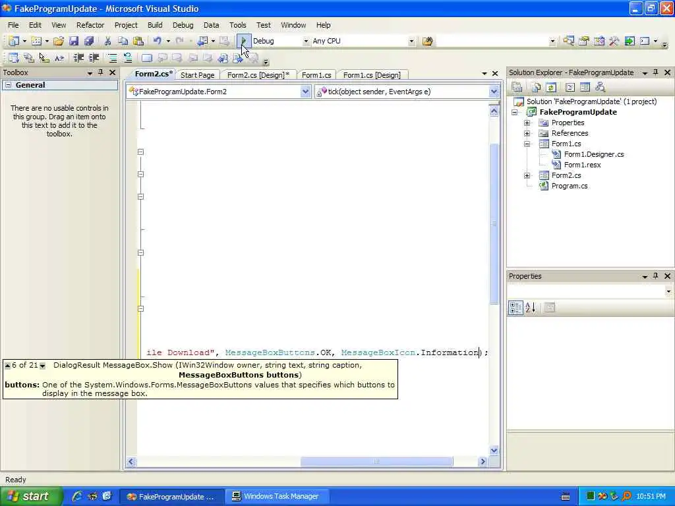Click the Navigate Backward icon

tap(202, 41)
